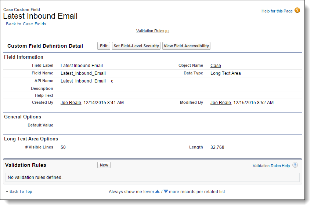The width and height of the screenshot is (314, 209).
Task: Click the 12/14/2015 8:41 AM created timestamp
Action: (104, 103)
